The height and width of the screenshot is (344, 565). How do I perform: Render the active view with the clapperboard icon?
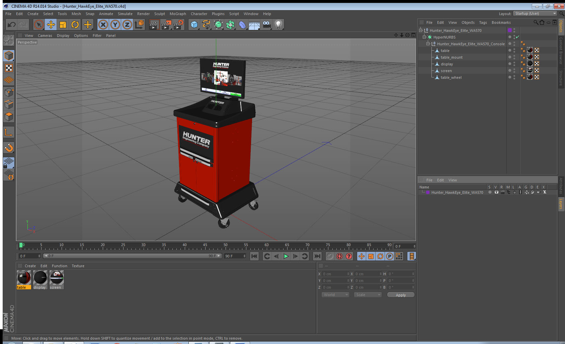coord(154,24)
